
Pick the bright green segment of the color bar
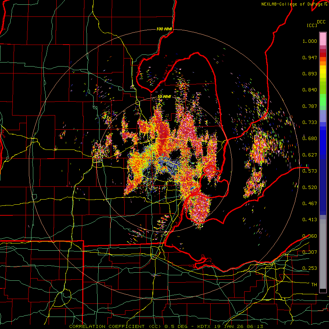tap(323, 100)
